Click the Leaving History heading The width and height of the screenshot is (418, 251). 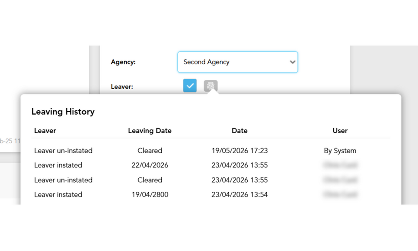63,112
